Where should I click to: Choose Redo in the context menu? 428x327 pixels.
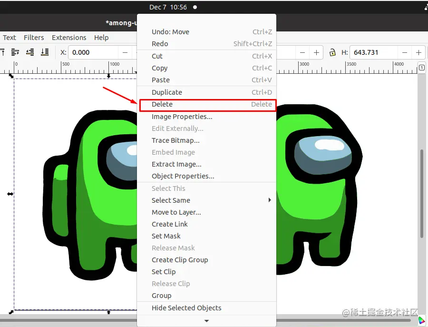coord(207,44)
